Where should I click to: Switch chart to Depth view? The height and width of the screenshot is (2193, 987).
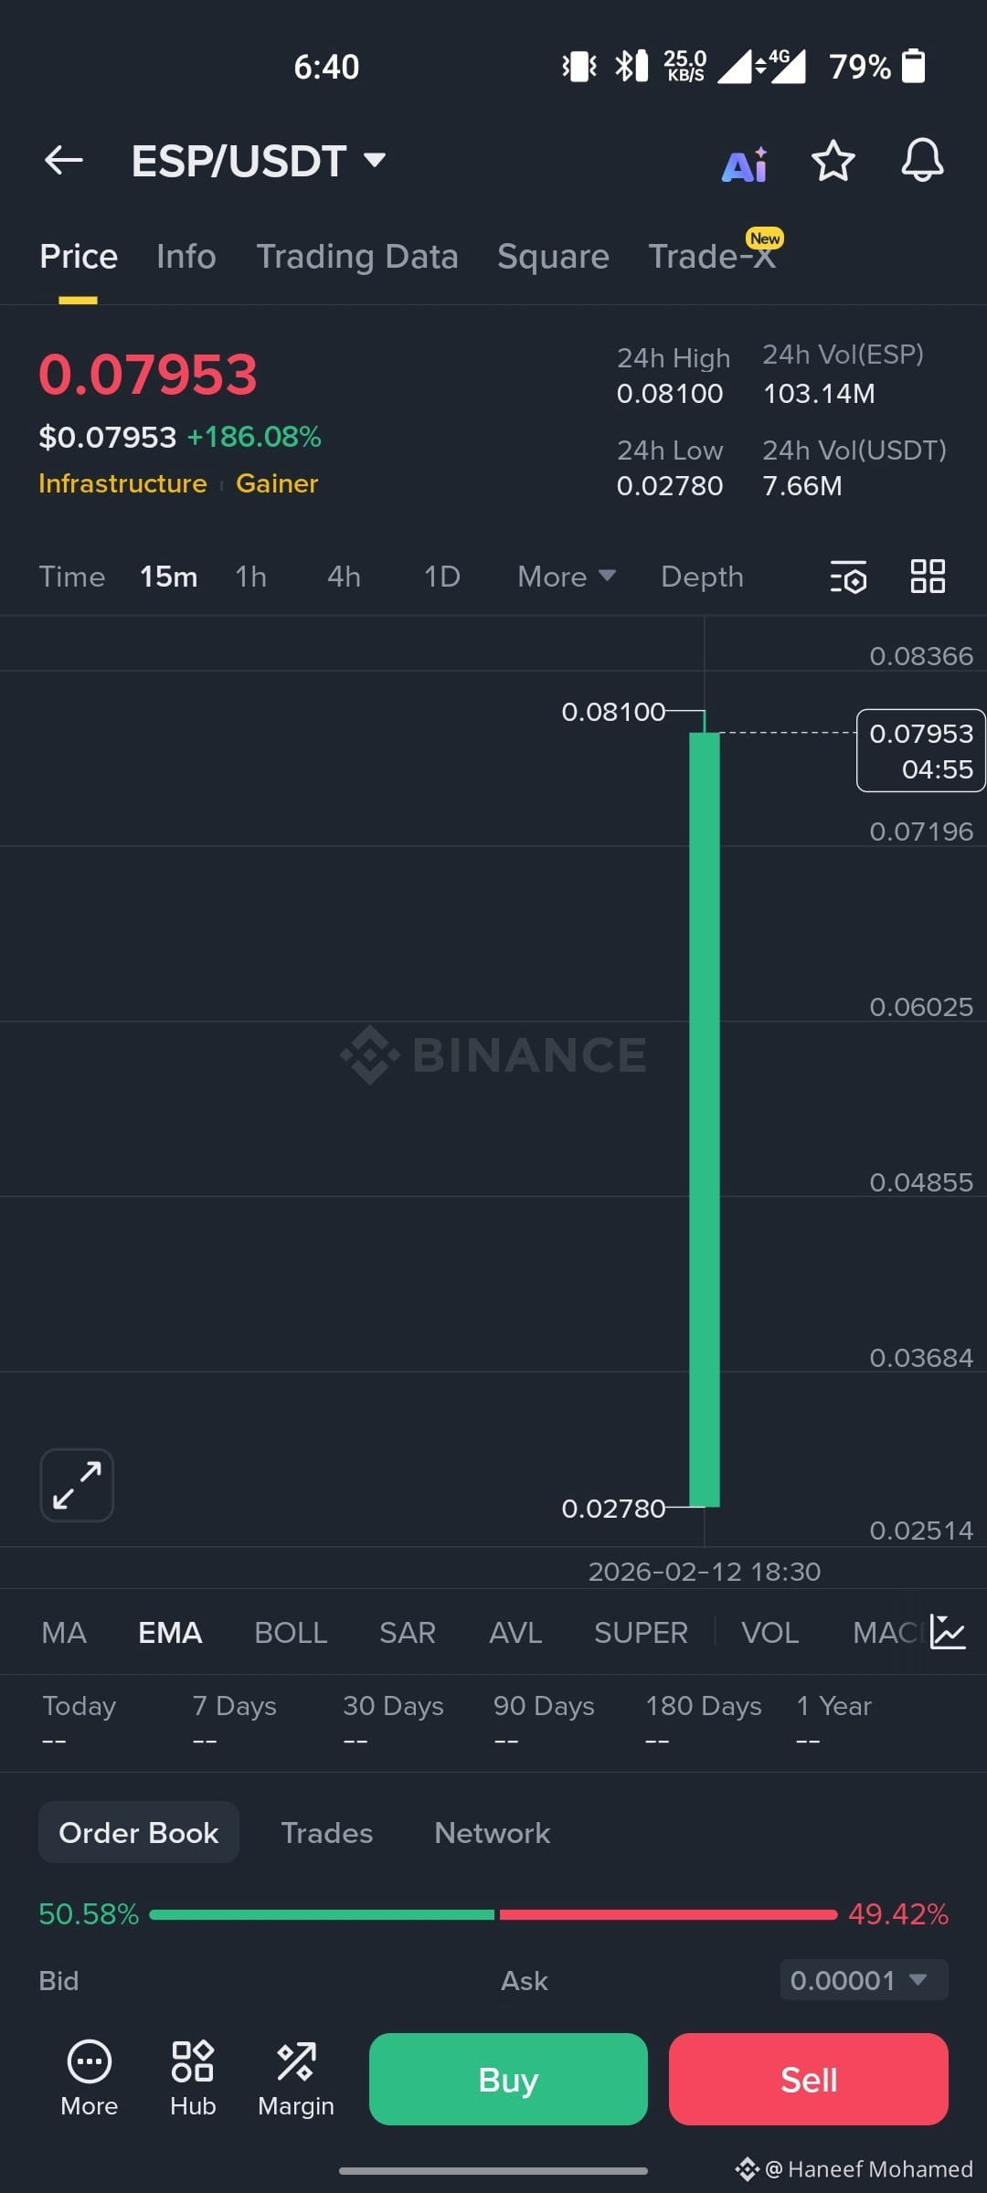[703, 577]
